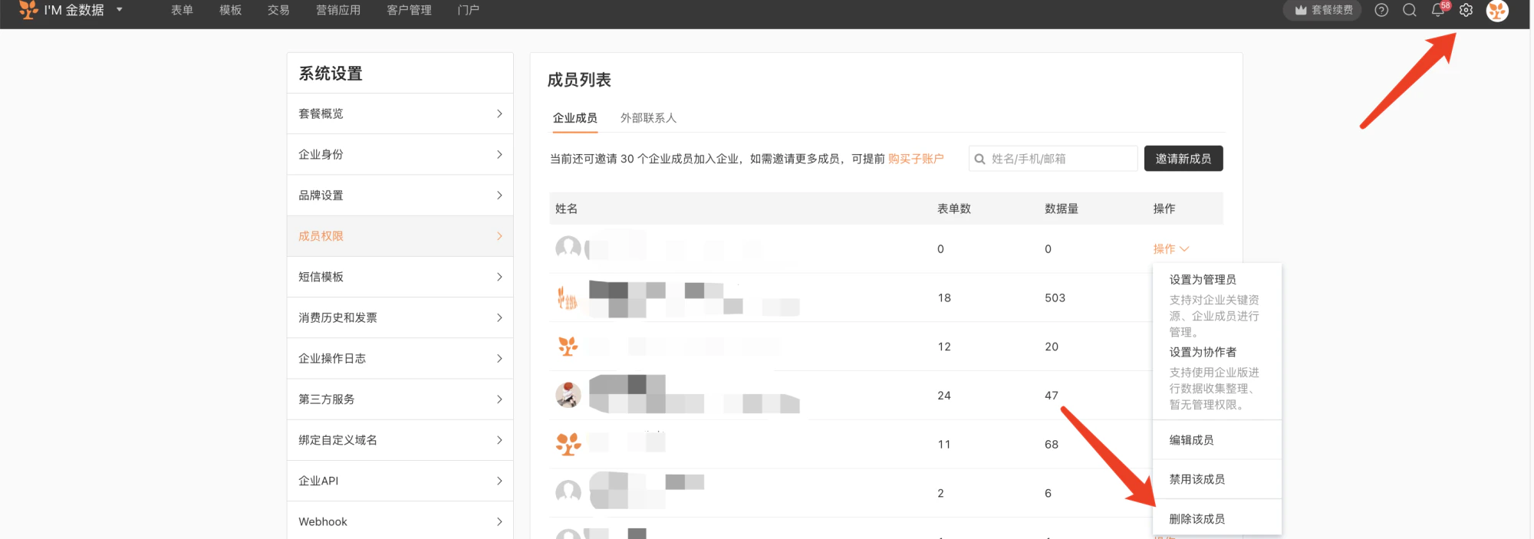Click the 套餐续费 button
Viewport: 1534px width, 539px height.
(x=1322, y=10)
